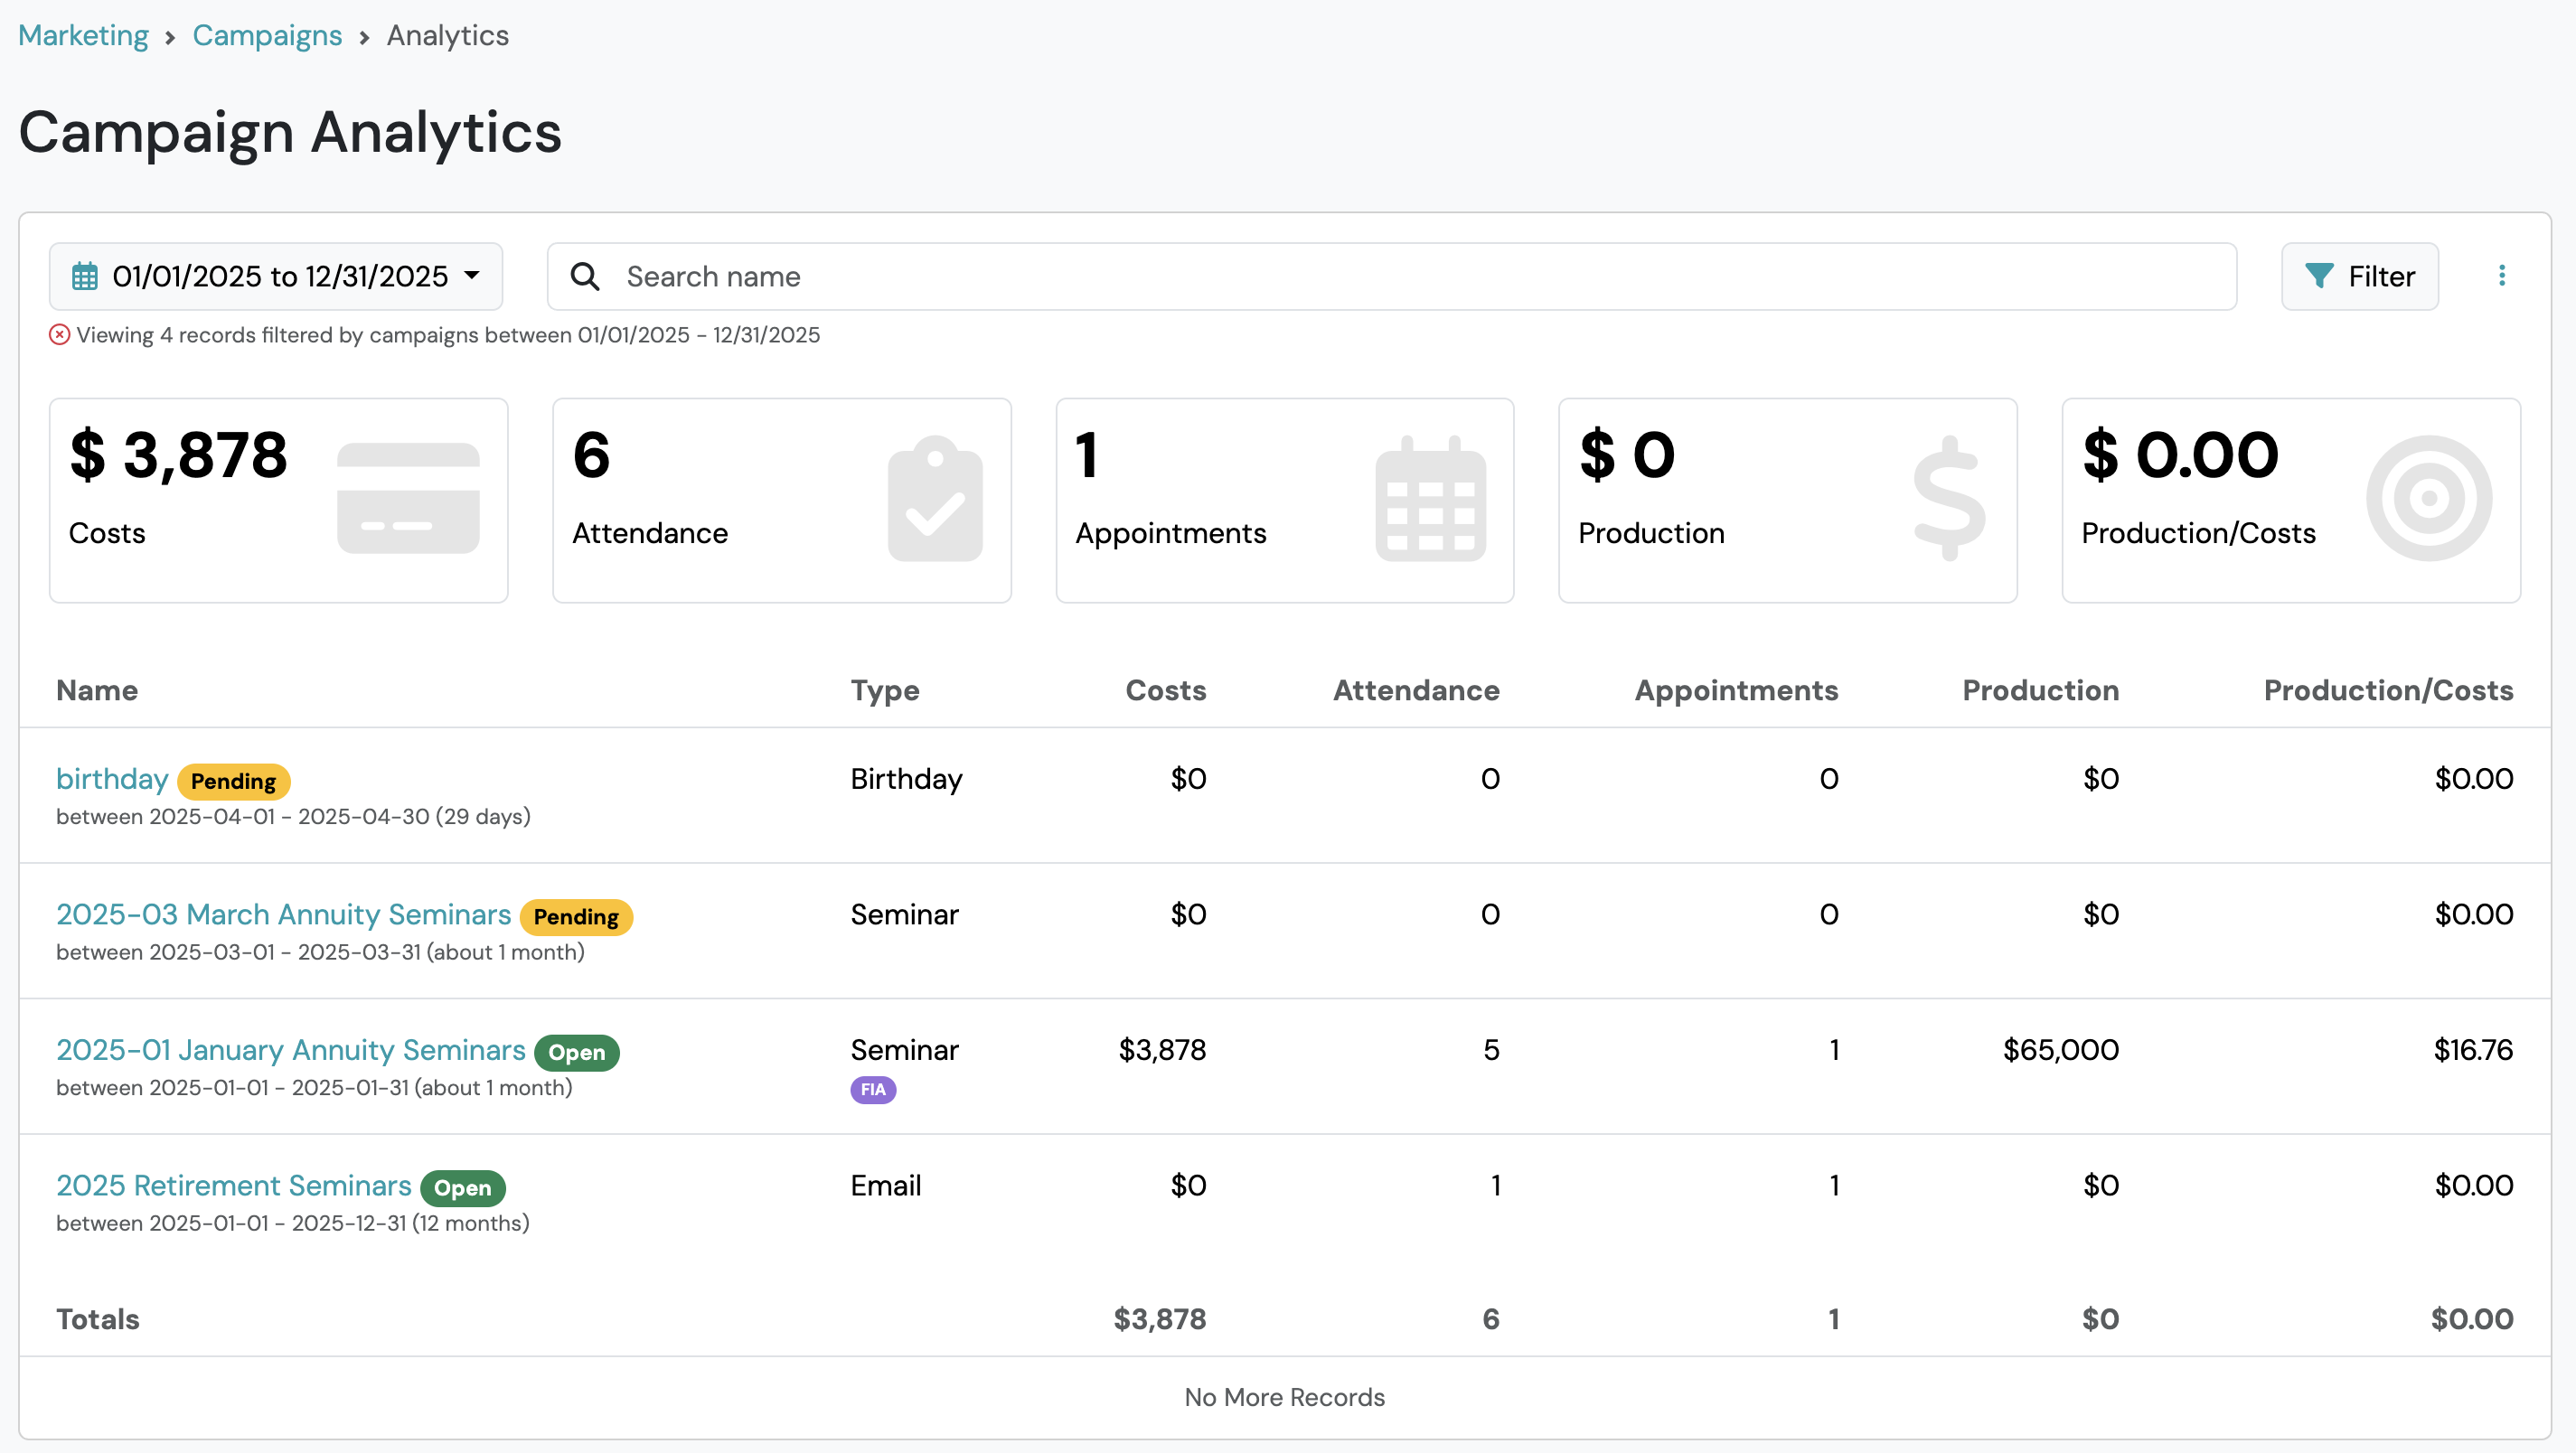Click the credit card icon in Costs card
The width and height of the screenshot is (2576, 1453).
(408, 498)
